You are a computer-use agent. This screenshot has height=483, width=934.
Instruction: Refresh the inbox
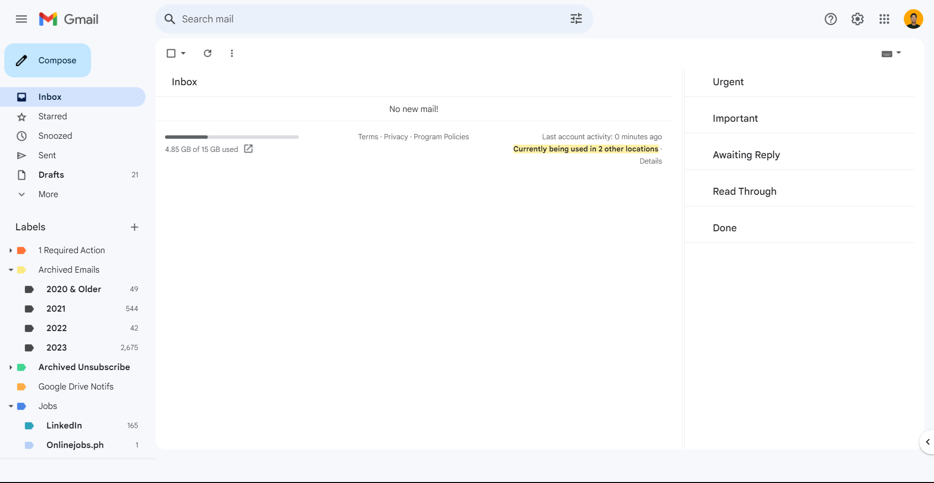tap(207, 53)
